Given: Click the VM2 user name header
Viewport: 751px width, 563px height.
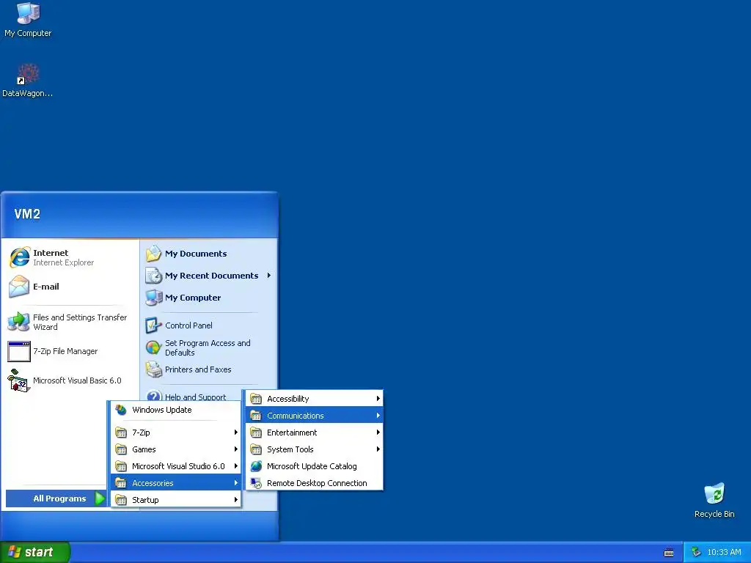Looking at the screenshot, I should pos(27,214).
